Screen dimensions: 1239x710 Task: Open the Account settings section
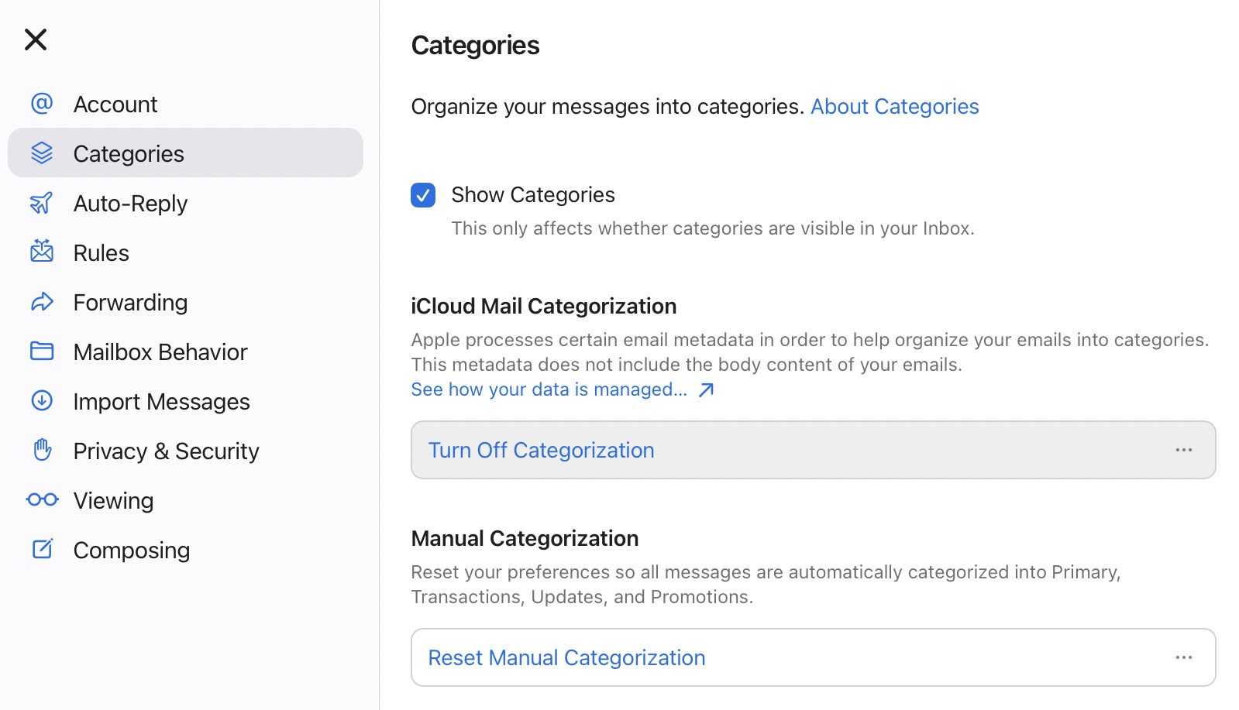click(x=185, y=105)
